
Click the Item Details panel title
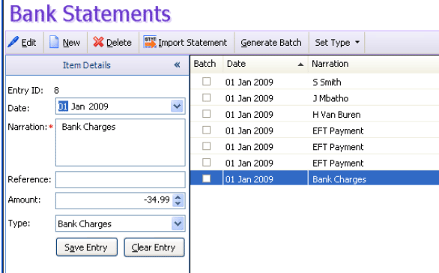click(86, 65)
